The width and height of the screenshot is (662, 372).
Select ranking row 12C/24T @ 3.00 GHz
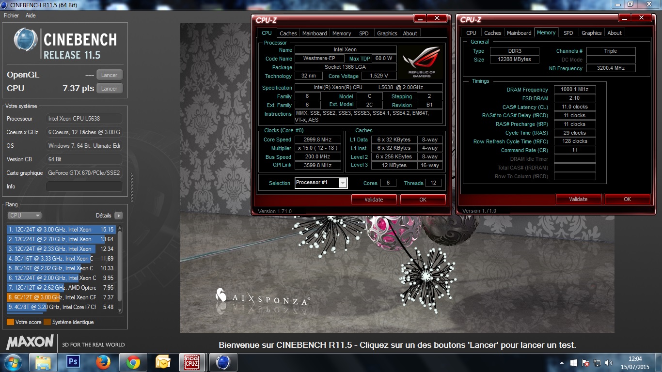[61, 230]
